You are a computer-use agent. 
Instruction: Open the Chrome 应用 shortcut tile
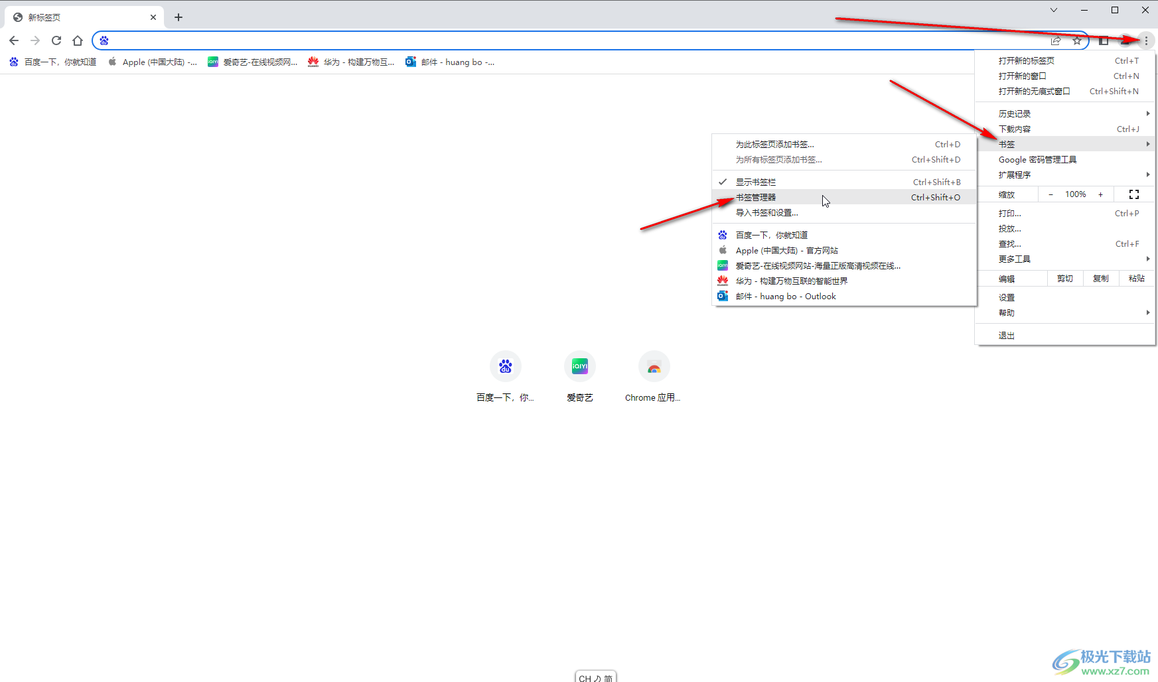point(654,376)
